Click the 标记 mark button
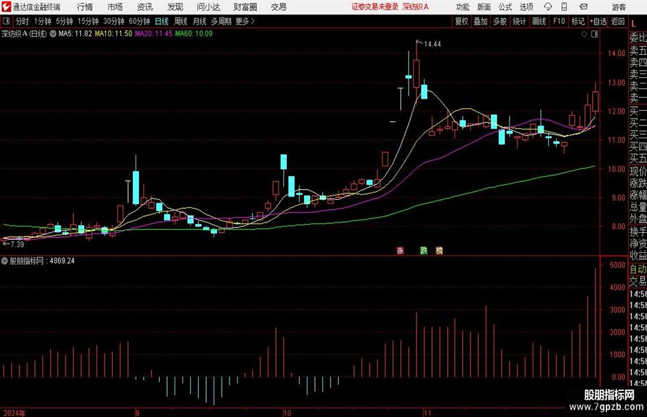Screen dimensions: 647x417 coord(578,21)
